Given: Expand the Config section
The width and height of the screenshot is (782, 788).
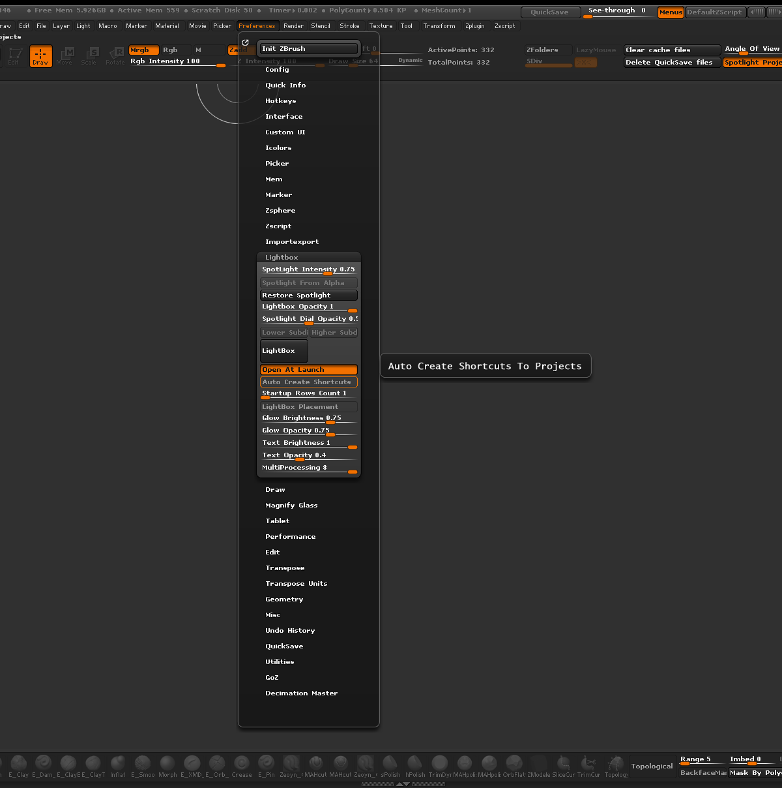Looking at the screenshot, I should point(277,70).
